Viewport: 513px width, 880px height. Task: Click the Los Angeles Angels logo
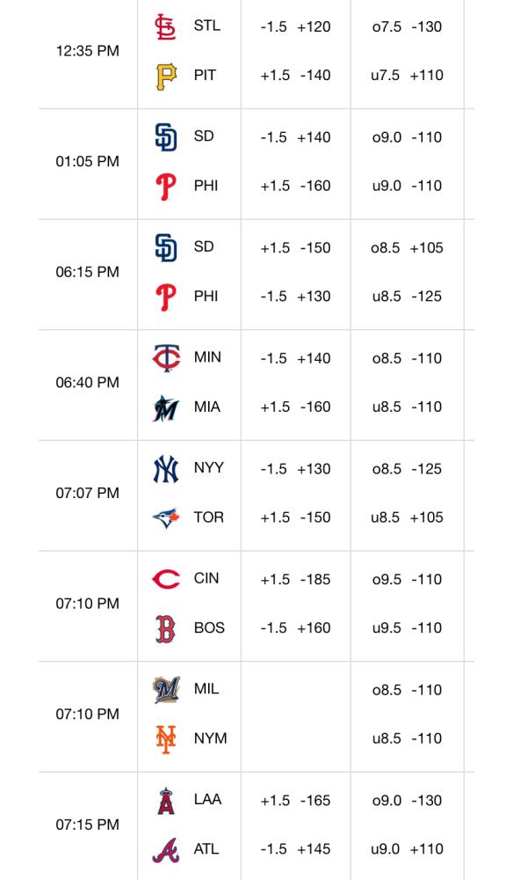tap(166, 801)
